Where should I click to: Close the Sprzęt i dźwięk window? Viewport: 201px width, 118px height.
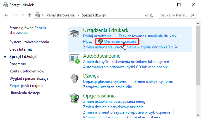193,5
